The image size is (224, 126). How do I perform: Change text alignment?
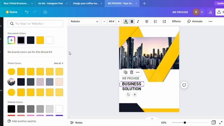(x=147, y=22)
